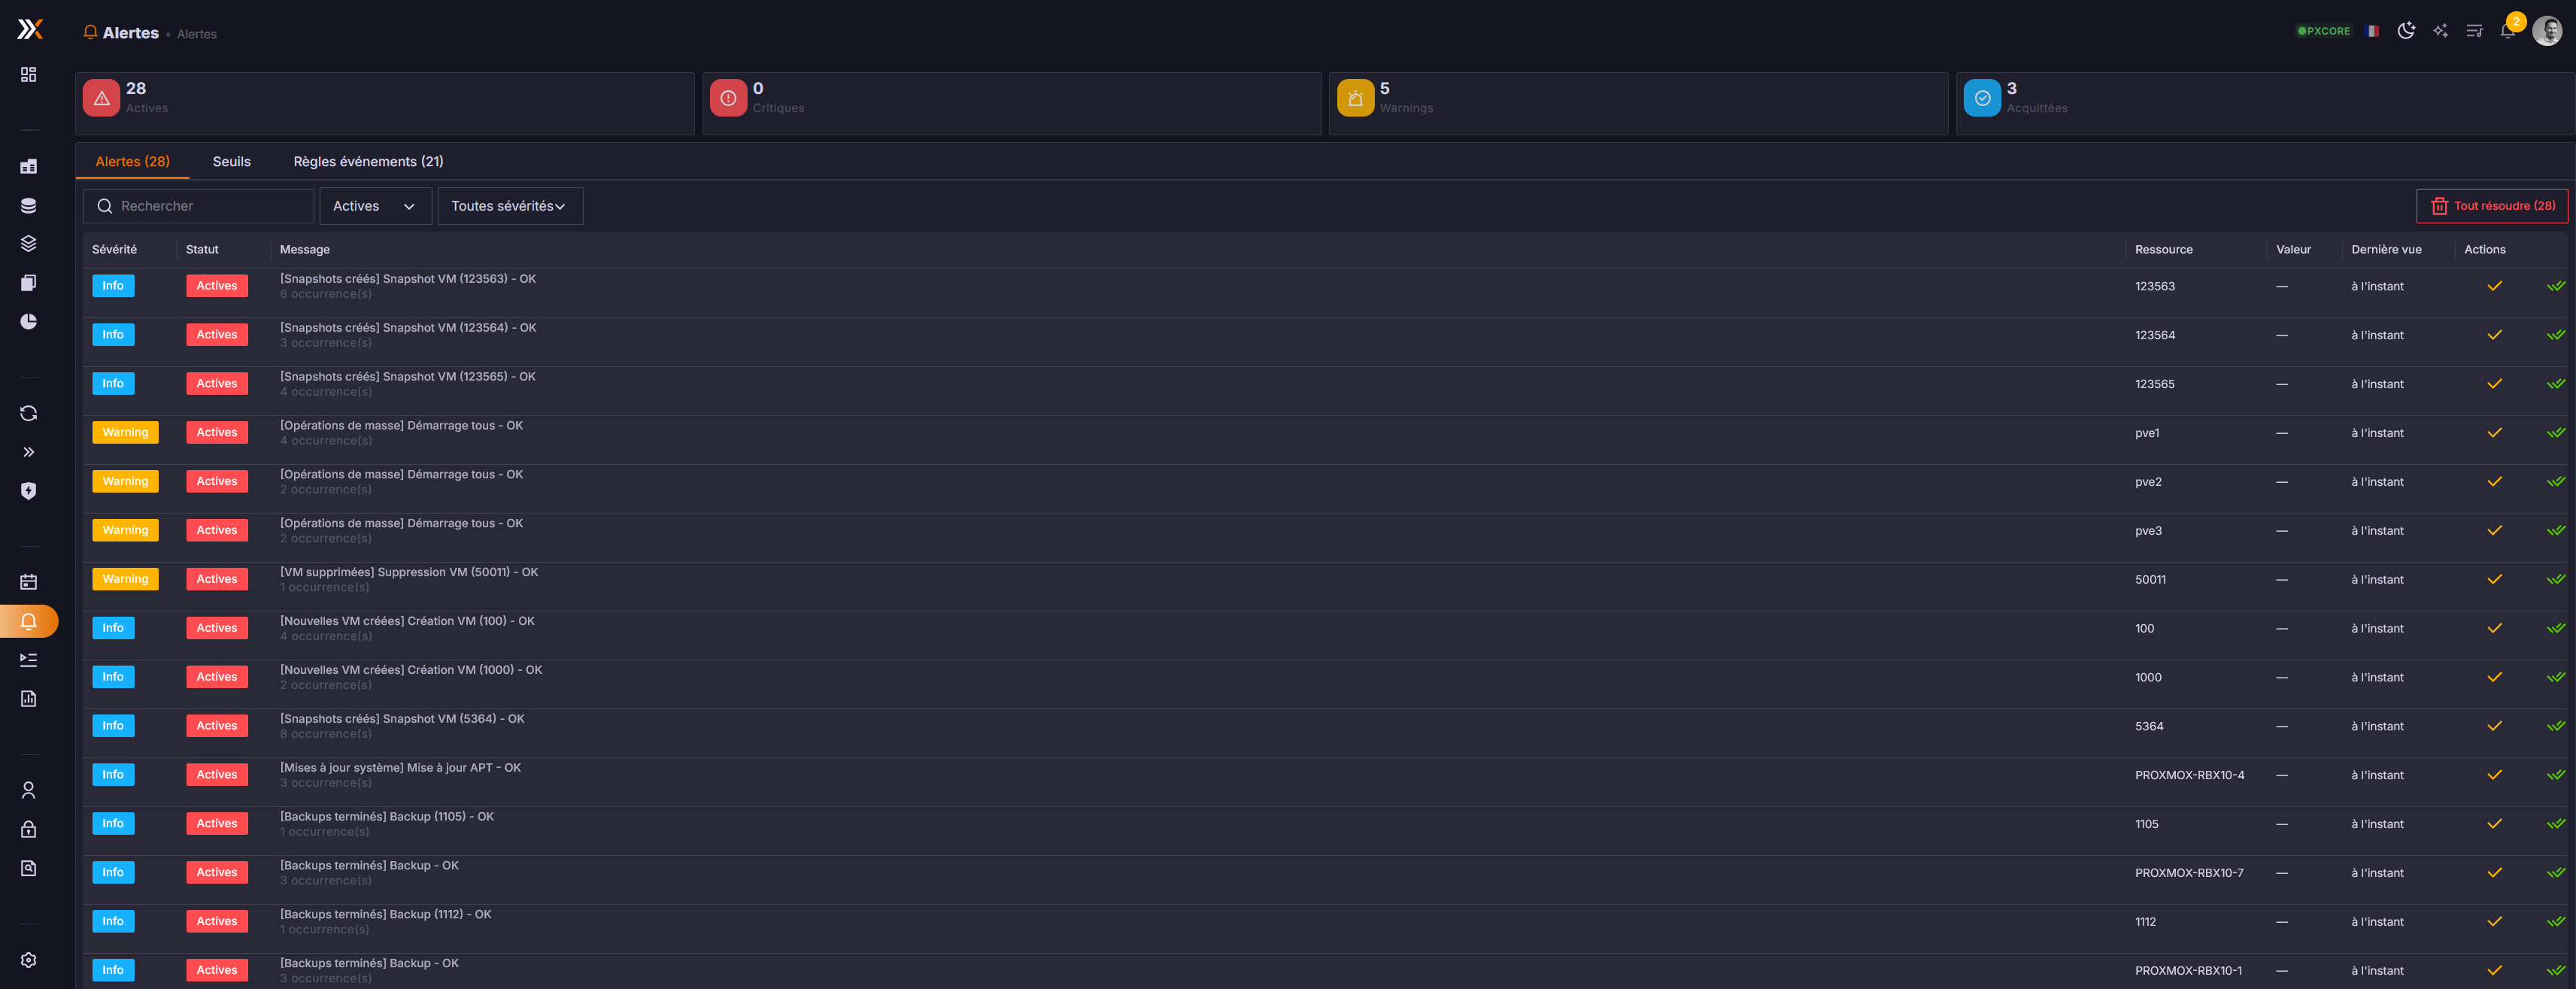Open the sync/replication icon in sidebar
The image size is (2576, 989).
27,413
